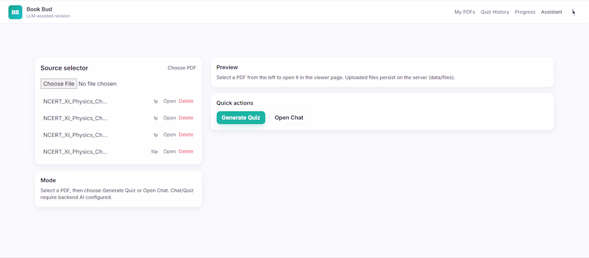589x258 pixels.
Task: Click the Open Chat button
Action: [x=289, y=118]
